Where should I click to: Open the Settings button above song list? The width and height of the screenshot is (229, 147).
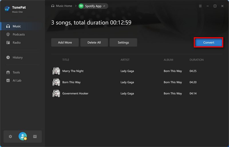[123, 43]
